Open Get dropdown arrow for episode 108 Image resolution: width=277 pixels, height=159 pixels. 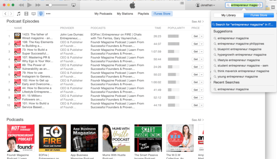pyautogui.click(x=201, y=44)
